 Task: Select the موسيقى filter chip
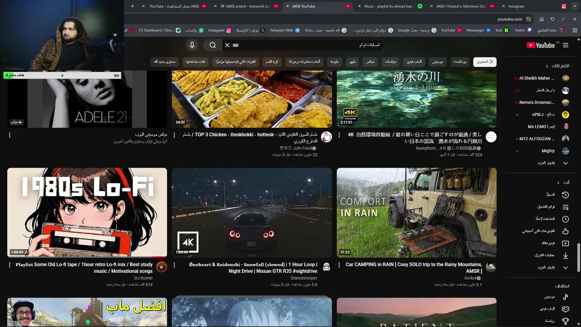tap(438, 62)
